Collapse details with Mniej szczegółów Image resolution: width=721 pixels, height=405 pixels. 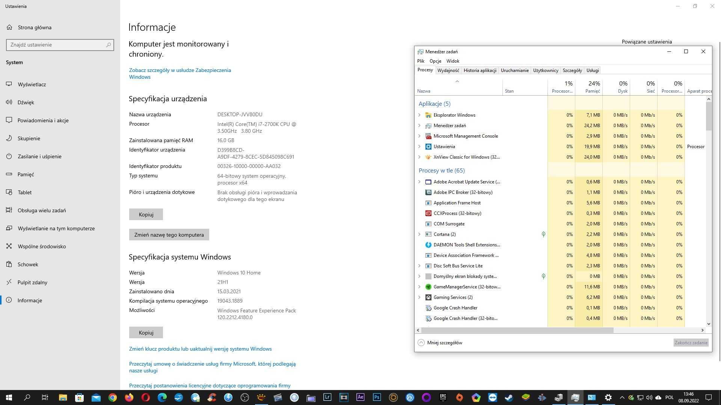(440, 343)
